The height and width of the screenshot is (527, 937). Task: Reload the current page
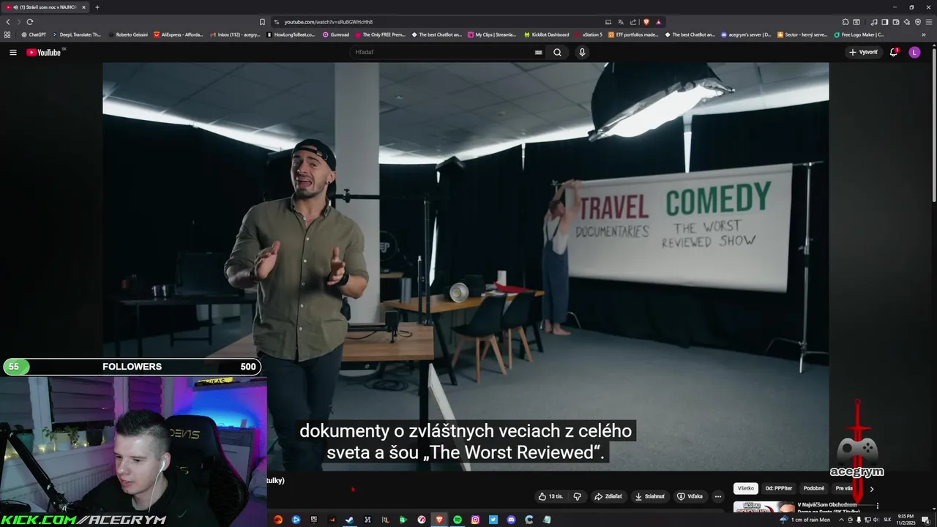(29, 22)
